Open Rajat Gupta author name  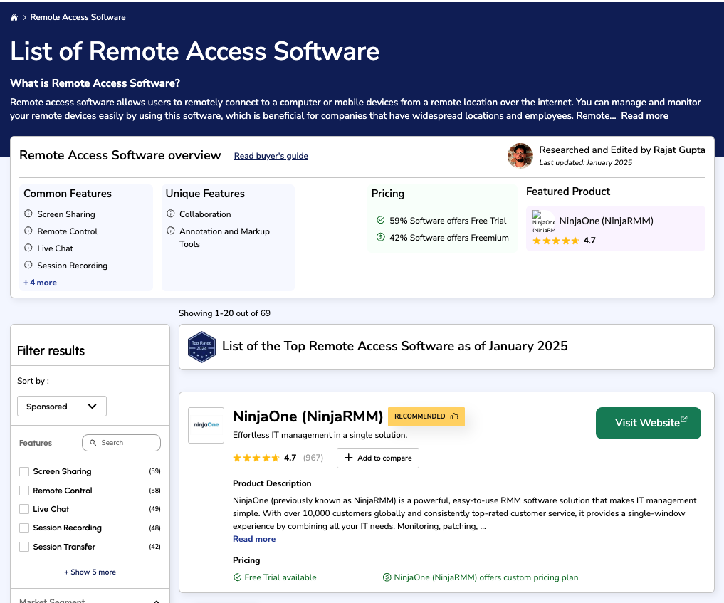[678, 150]
